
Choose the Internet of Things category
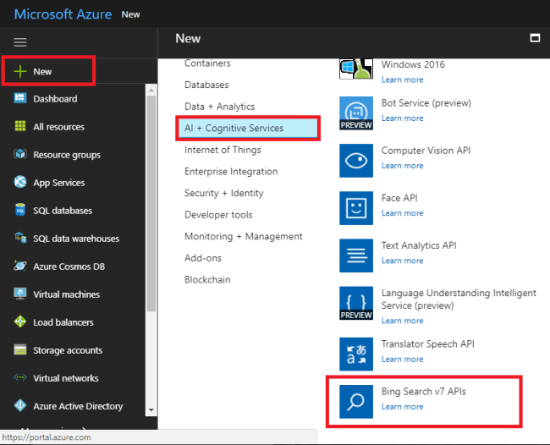pos(224,150)
